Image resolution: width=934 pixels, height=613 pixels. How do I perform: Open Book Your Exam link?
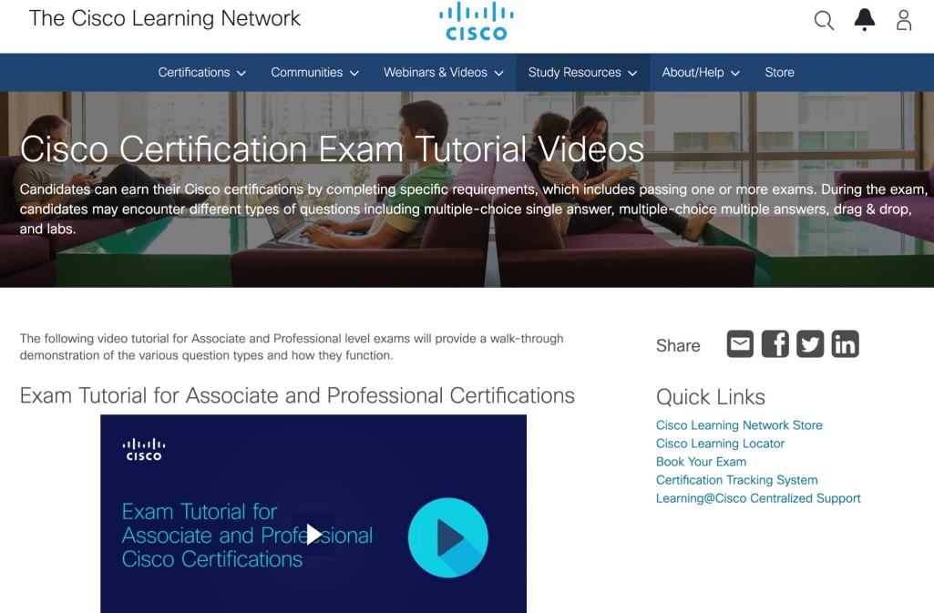[x=701, y=462]
